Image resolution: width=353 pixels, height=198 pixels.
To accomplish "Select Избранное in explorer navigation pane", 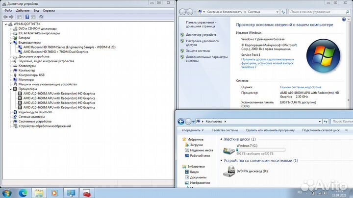I will pos(195,139).
